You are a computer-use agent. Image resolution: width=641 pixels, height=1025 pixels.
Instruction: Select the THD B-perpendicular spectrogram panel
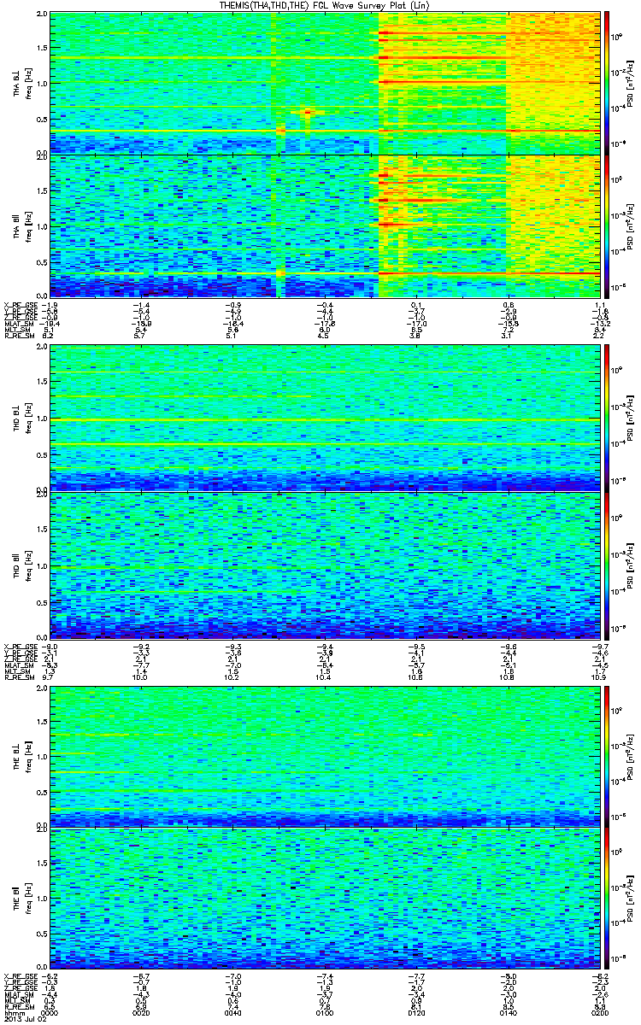(x=325, y=416)
